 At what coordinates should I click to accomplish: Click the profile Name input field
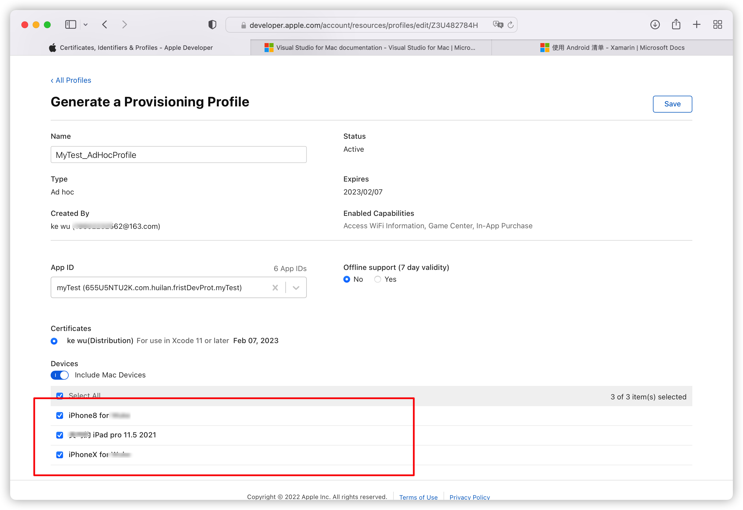pyautogui.click(x=178, y=155)
